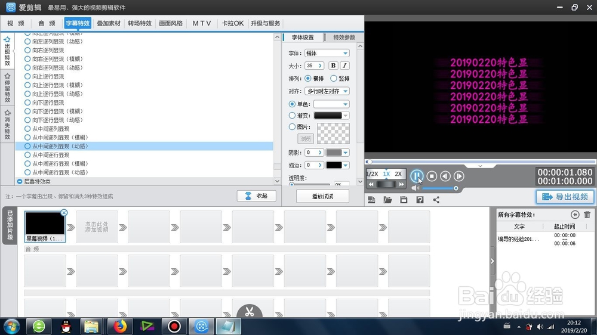Choose 从中间逐行显现 effect radio
The height and width of the screenshot is (335, 597).
(x=27, y=155)
